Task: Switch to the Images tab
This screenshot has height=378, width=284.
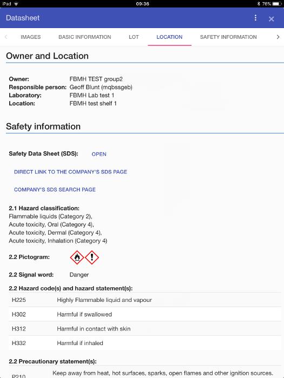Action: coord(31,37)
